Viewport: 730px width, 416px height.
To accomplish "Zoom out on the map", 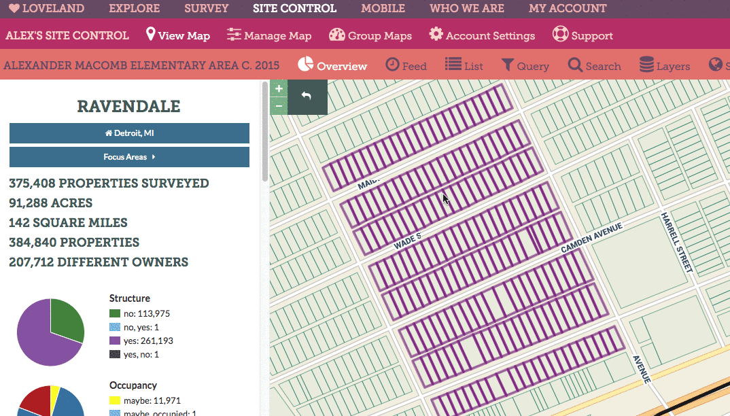I will 279,106.
